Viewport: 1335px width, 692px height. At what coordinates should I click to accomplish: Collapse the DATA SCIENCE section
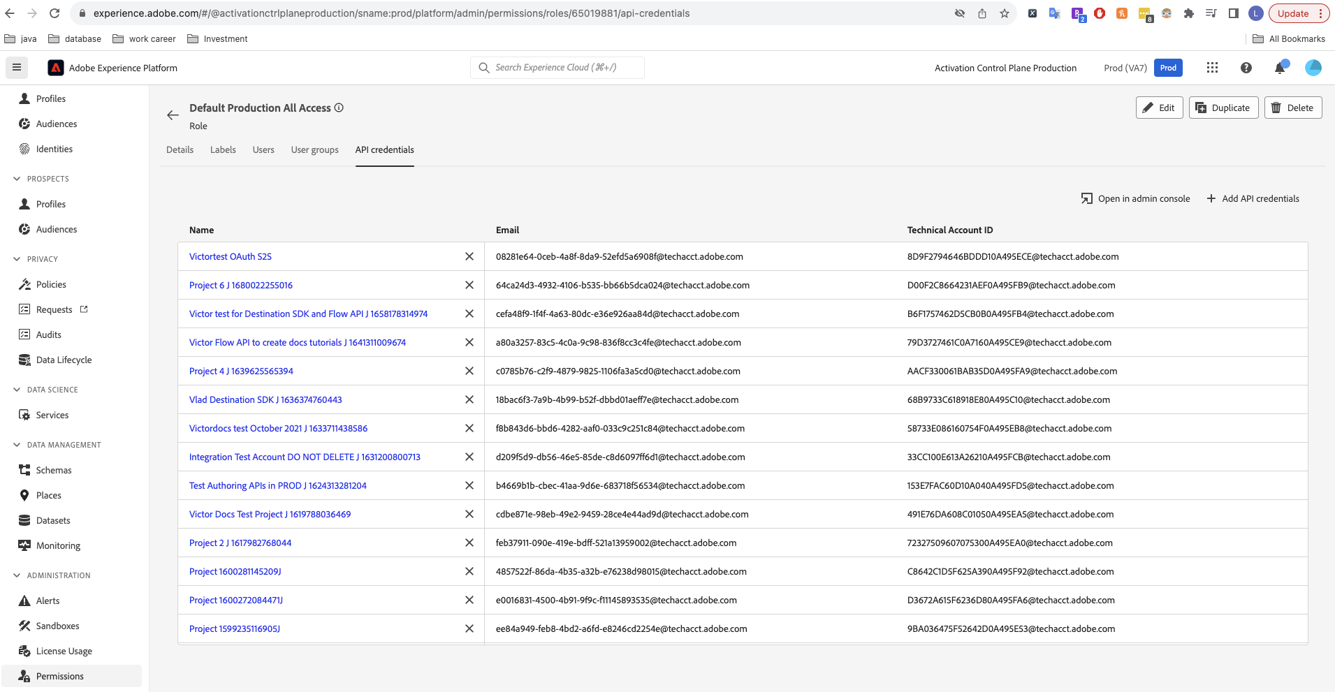tap(17, 390)
